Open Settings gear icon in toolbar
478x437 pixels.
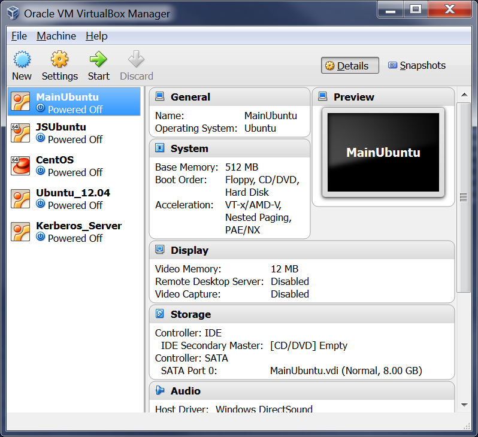coord(60,59)
